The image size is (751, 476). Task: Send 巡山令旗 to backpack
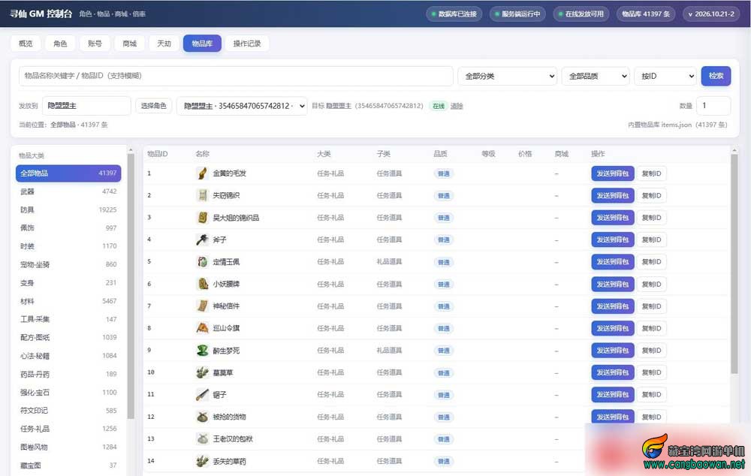click(x=613, y=328)
